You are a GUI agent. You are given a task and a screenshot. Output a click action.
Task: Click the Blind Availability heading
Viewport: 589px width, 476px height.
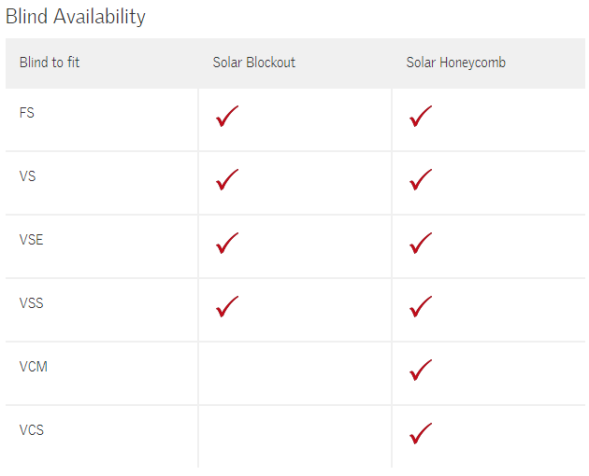[76, 17]
